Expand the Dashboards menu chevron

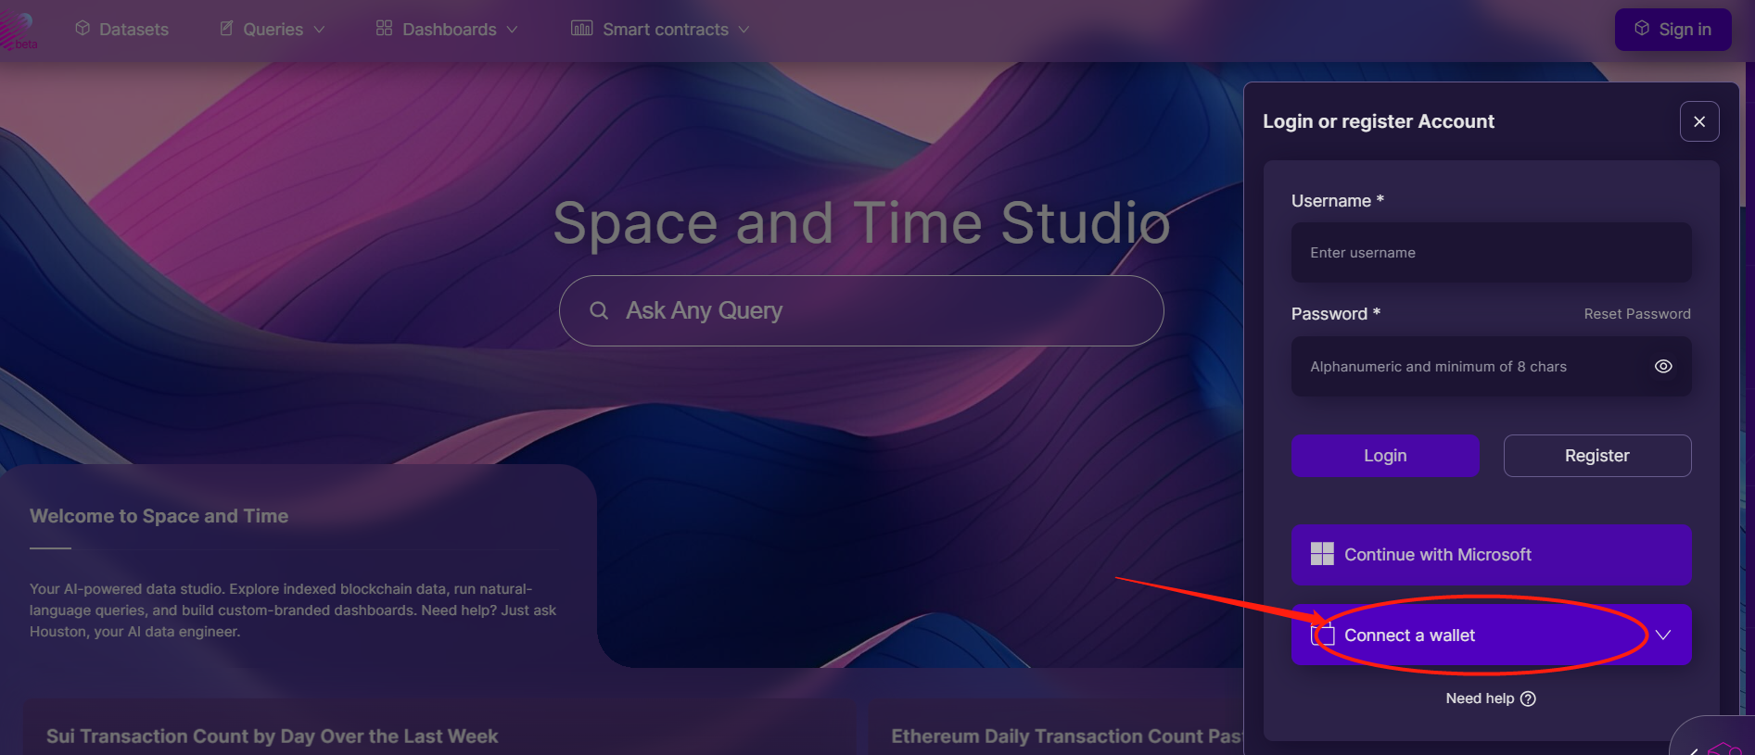[512, 30]
